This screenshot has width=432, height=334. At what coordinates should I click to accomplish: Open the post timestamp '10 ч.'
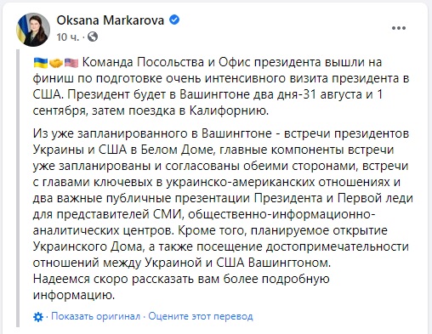point(68,37)
